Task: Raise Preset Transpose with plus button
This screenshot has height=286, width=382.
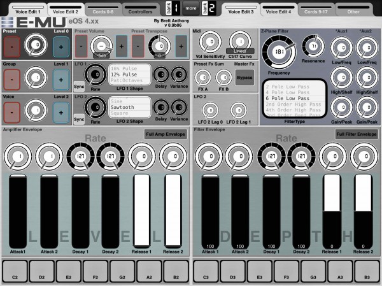Action: coord(181,46)
